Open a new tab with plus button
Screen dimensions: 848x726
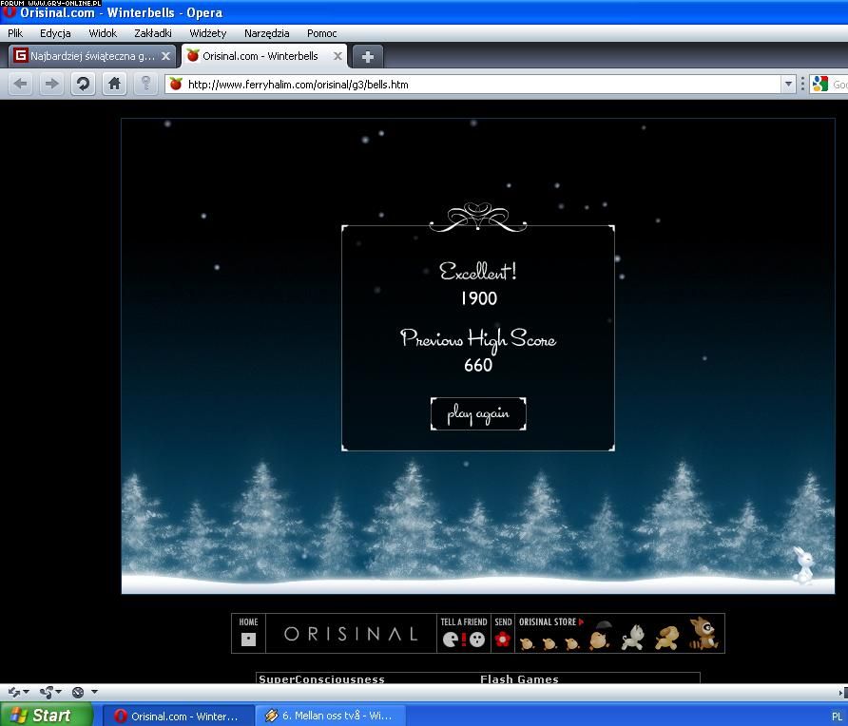click(x=368, y=56)
